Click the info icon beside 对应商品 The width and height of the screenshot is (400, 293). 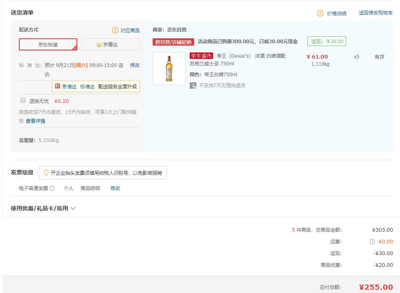(x=115, y=30)
